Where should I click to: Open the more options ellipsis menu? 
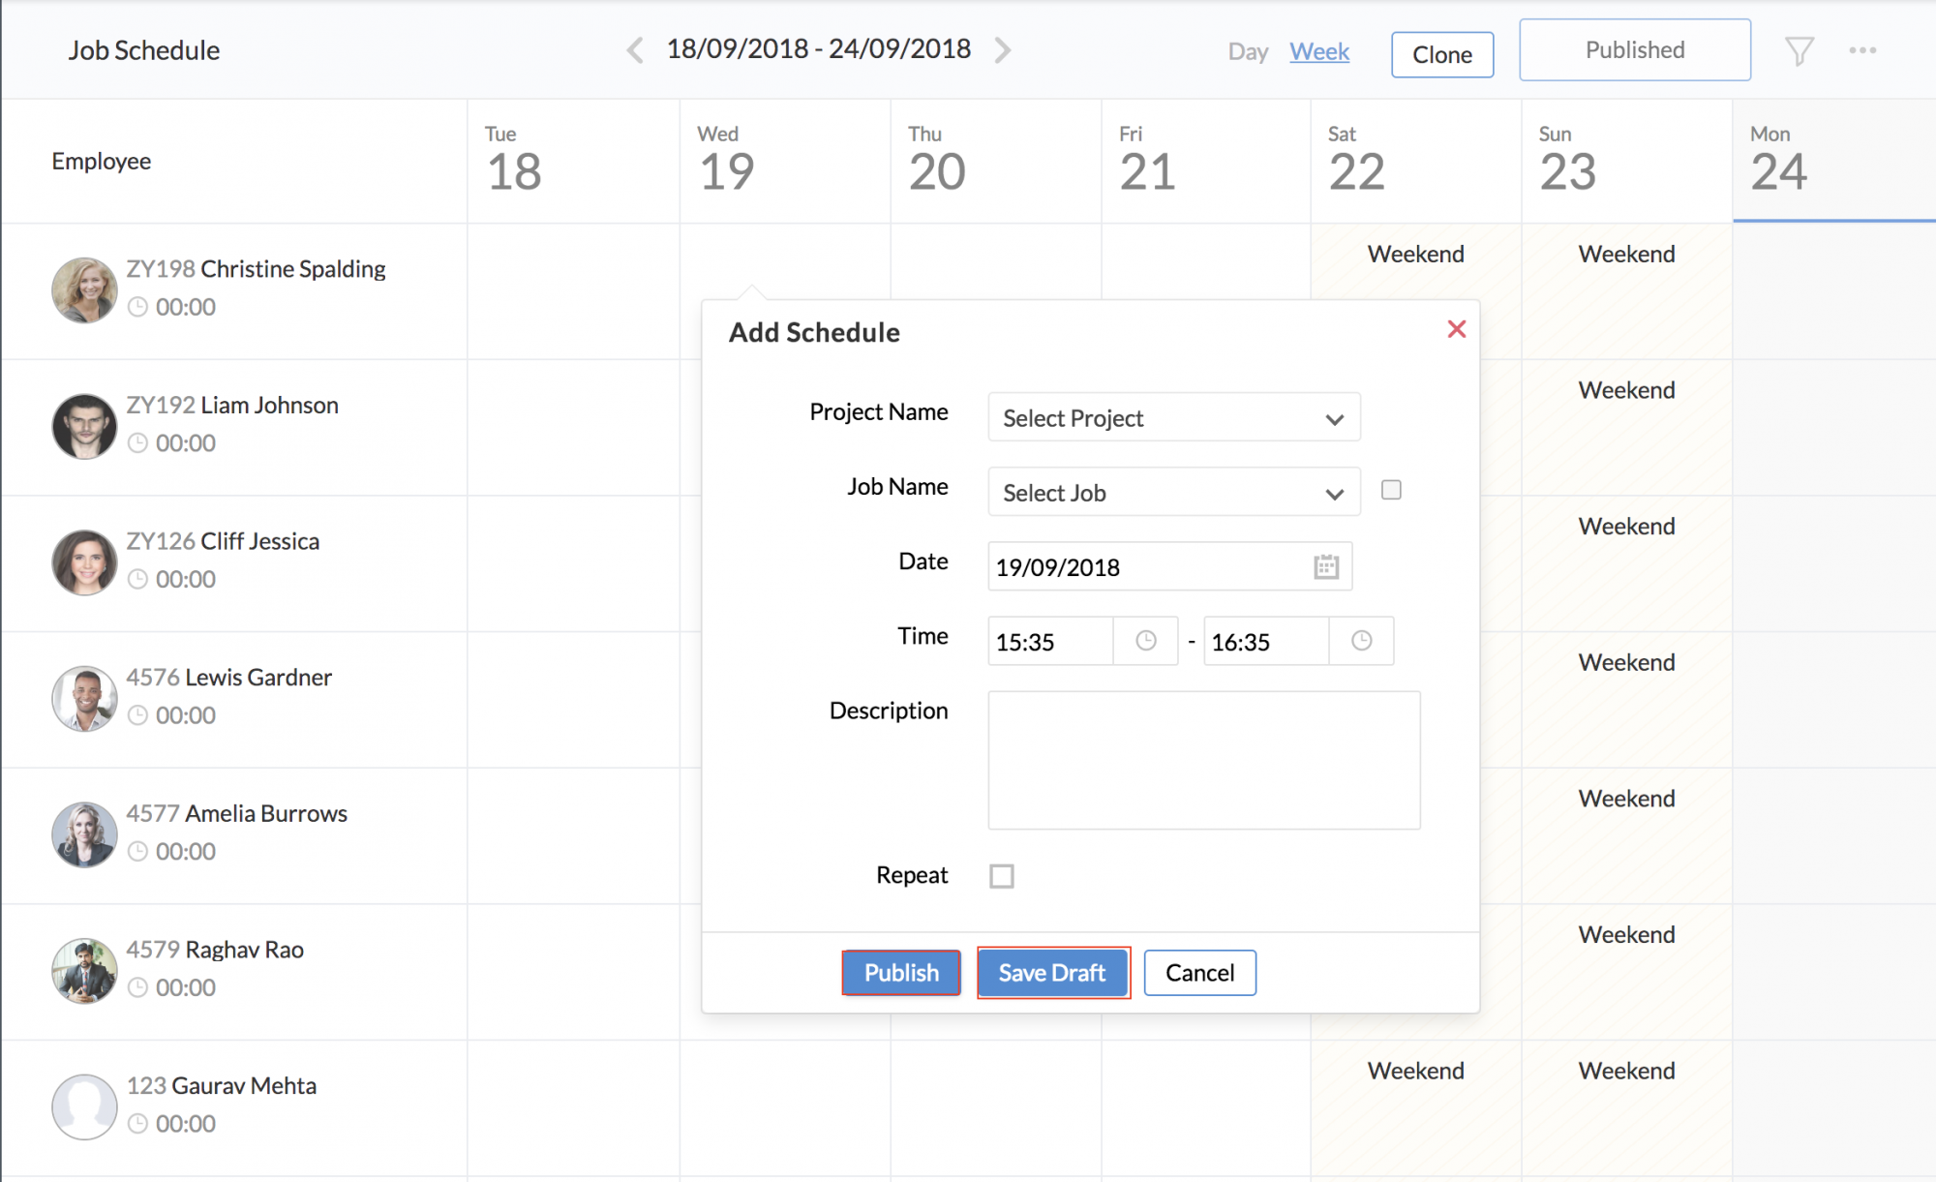pos(1863,49)
